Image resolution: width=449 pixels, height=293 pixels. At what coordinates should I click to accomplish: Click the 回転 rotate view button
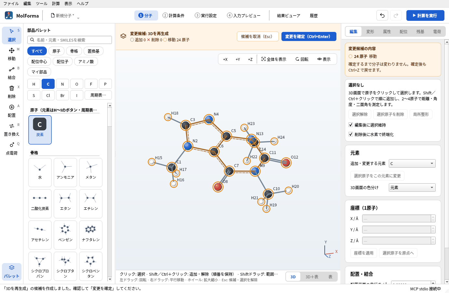coord(302,59)
